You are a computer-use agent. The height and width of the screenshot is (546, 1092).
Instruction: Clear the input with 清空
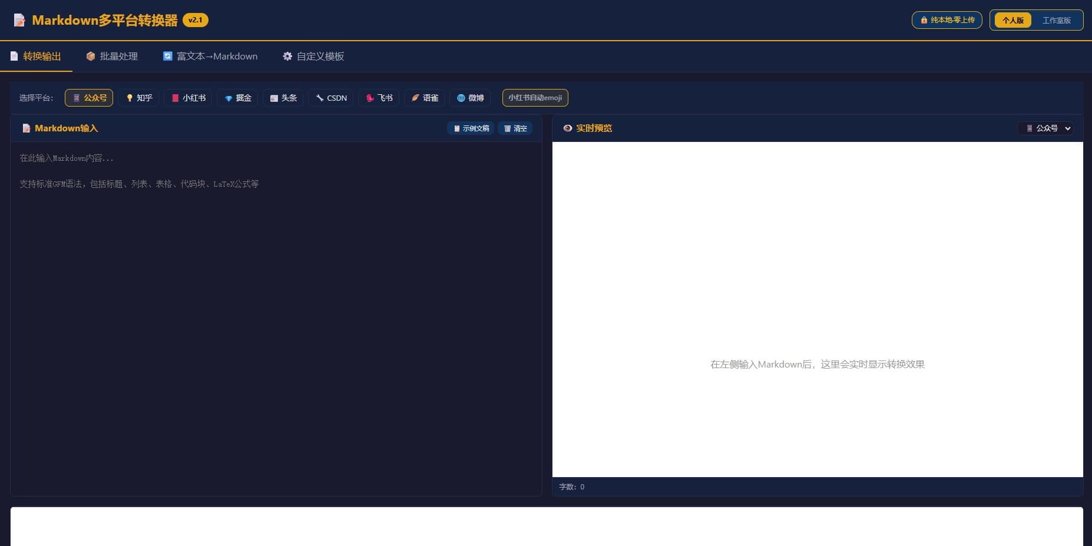[x=515, y=128]
